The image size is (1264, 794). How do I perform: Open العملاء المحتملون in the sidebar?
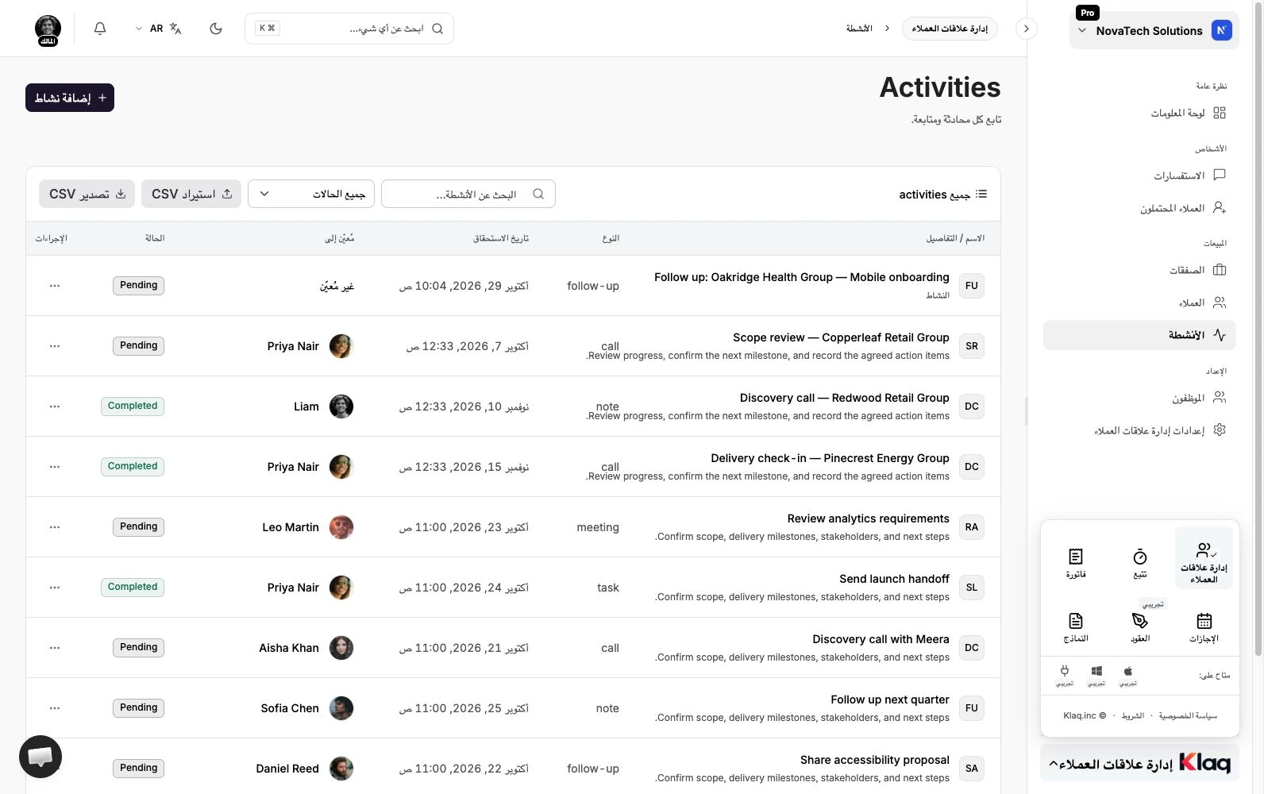click(x=1139, y=208)
